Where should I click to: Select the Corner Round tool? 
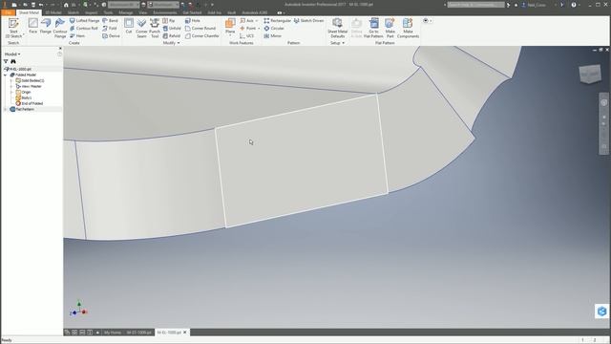[200, 28]
